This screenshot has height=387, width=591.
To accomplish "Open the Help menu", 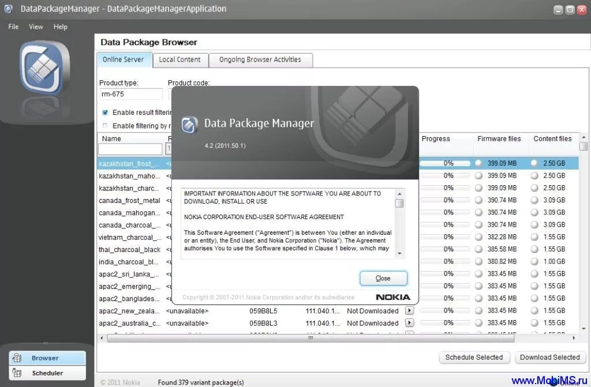I will 60,27.
